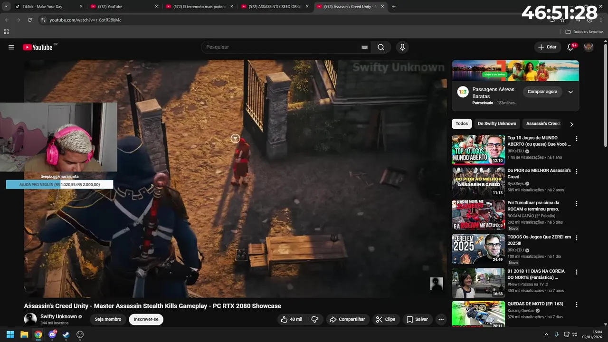
Task: Click the Criar create button
Action: coord(547,47)
